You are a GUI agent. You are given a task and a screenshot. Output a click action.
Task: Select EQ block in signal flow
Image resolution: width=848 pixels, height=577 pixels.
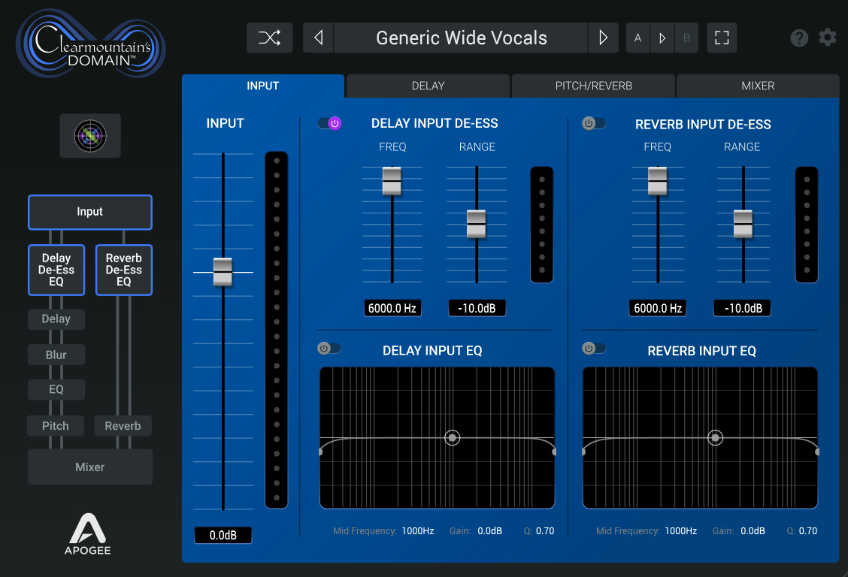[56, 389]
